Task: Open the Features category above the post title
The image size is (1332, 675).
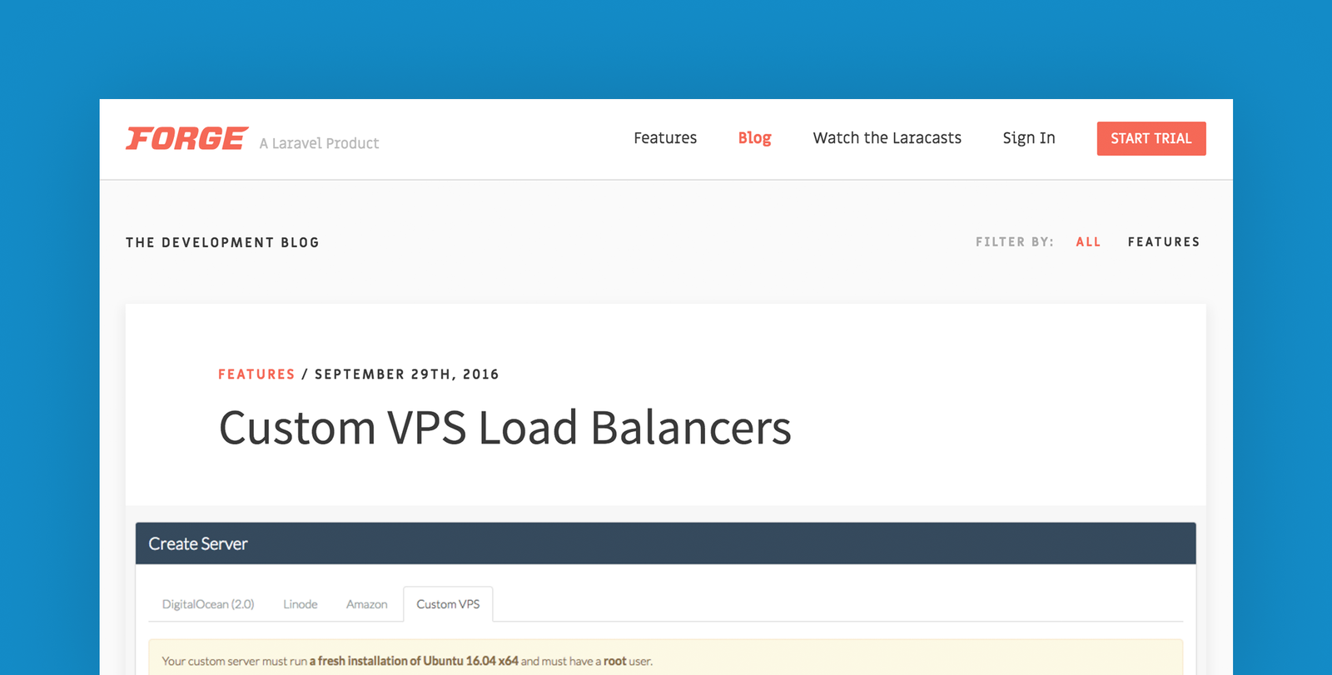Action: [256, 375]
